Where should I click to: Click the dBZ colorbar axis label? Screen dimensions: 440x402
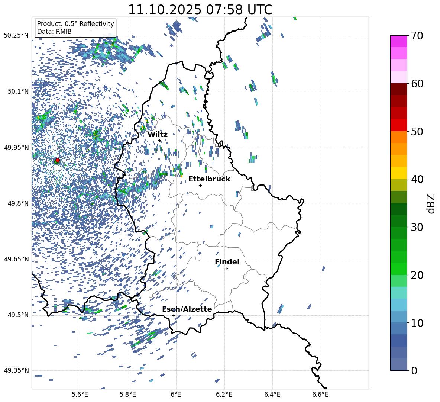[431, 203]
